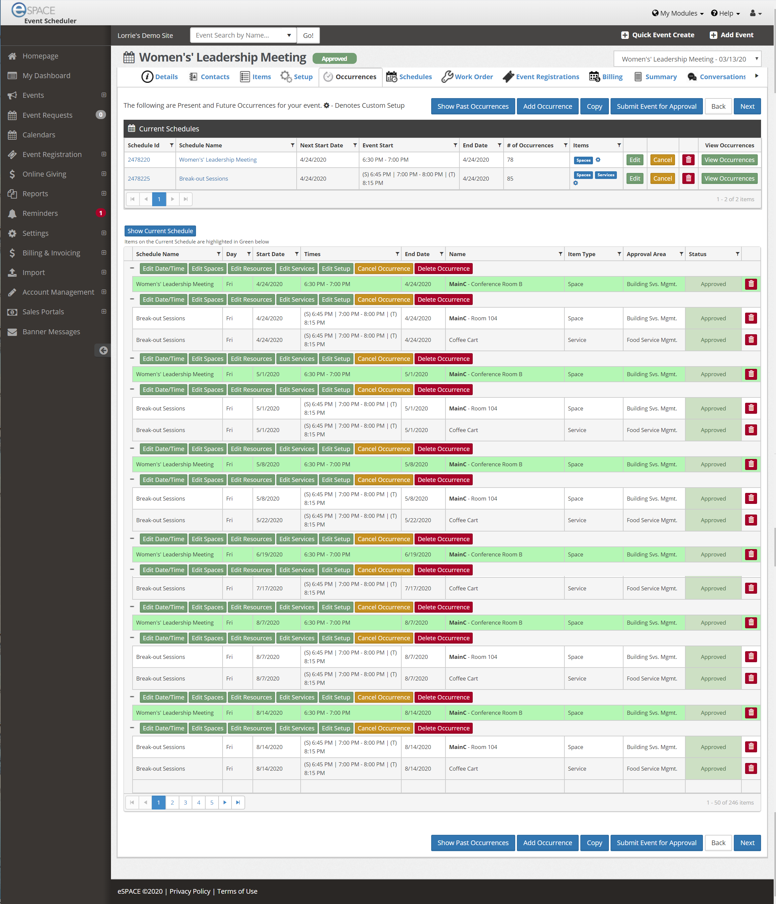Switch to the Details tab

pyautogui.click(x=159, y=77)
